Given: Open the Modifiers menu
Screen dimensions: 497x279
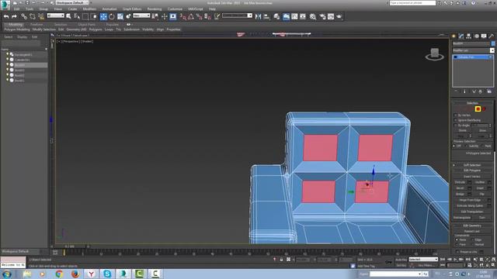Looking at the screenshot, I should point(89,9).
